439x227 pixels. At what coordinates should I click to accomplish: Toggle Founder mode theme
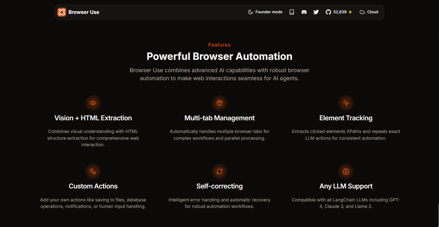(x=265, y=12)
